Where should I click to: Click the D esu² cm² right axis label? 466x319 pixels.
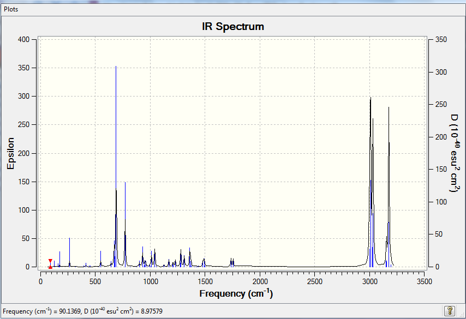click(454, 153)
